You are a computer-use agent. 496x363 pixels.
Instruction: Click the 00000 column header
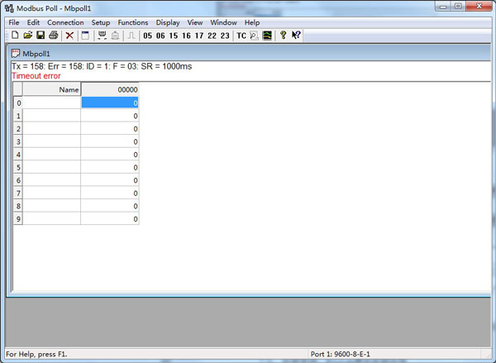coord(109,89)
